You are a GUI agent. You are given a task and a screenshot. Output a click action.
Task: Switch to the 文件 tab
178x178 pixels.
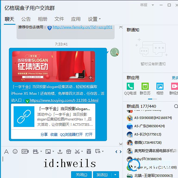[59, 19]
